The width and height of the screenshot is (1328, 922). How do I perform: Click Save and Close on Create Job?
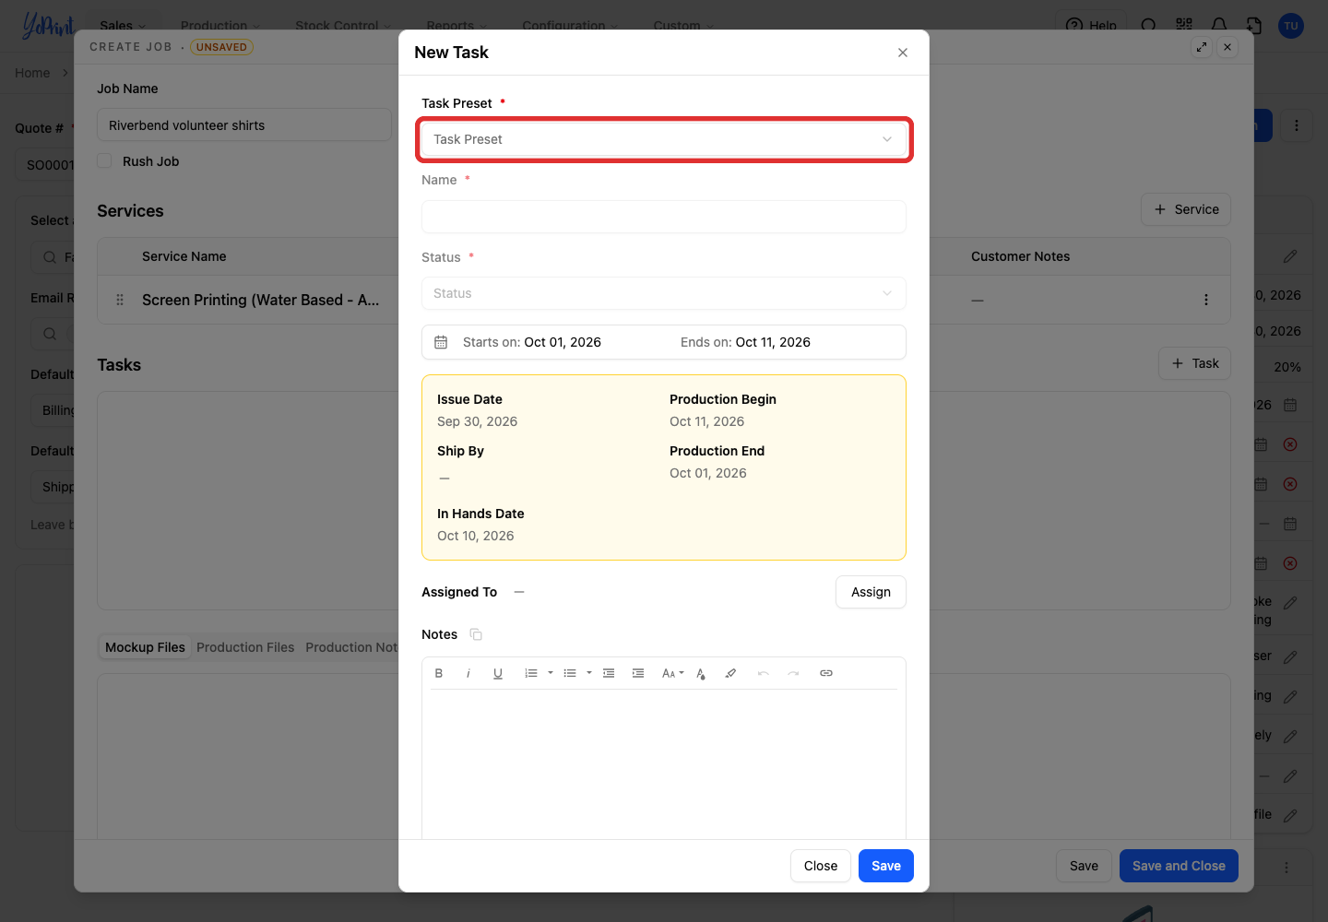(x=1179, y=866)
